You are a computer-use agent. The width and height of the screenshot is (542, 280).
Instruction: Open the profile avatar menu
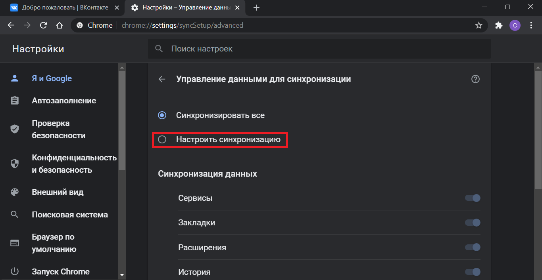(x=515, y=25)
